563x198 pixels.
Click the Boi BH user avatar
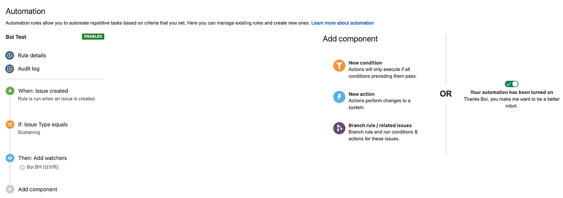pos(22,167)
